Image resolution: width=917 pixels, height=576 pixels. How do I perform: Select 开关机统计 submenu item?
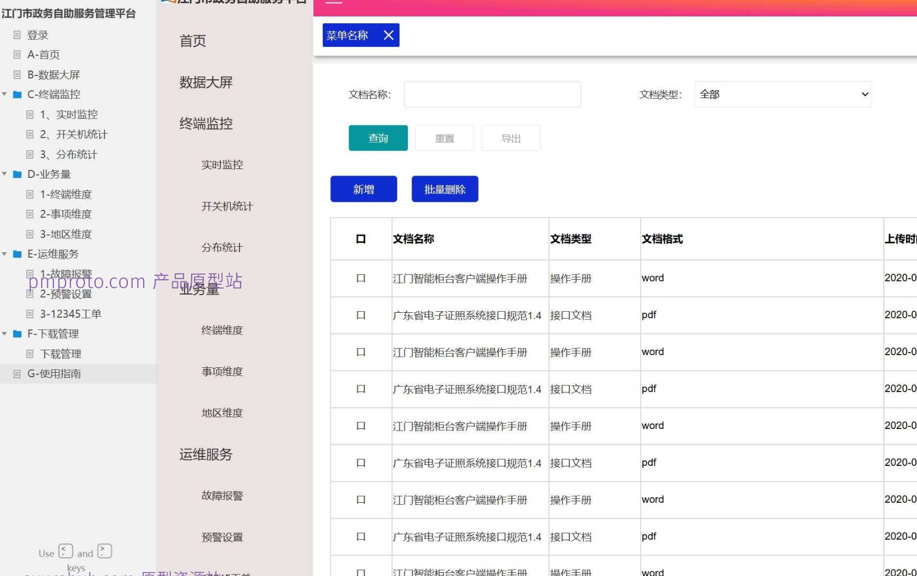[227, 207]
